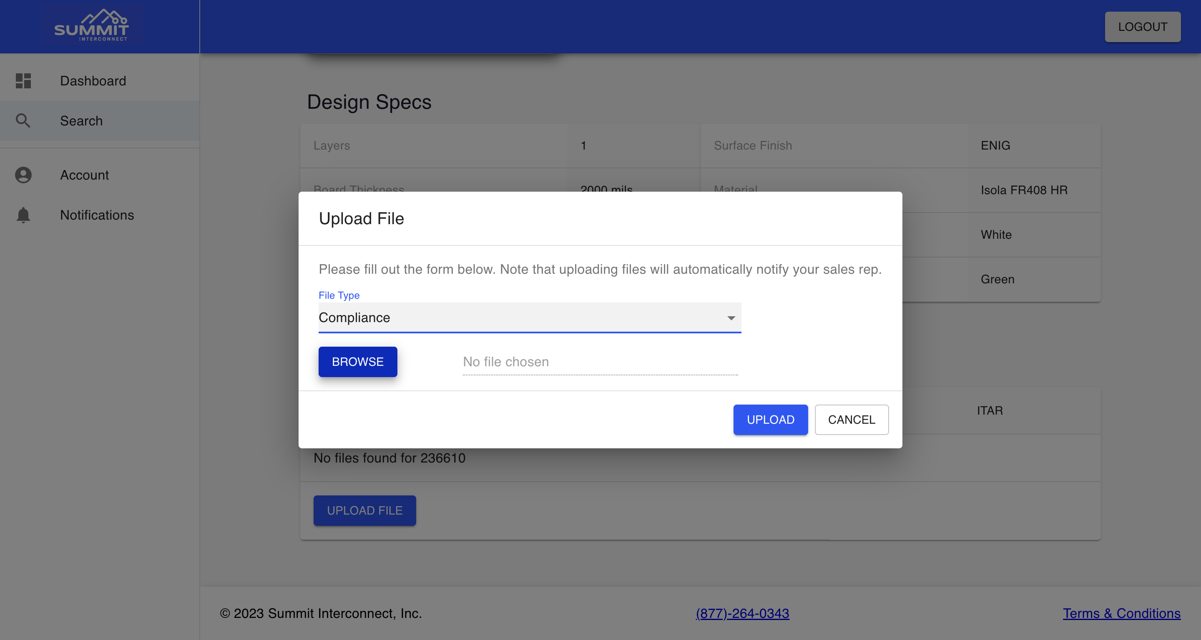Click the Search magnifier icon
Screen dimensions: 1201x640
pos(23,121)
